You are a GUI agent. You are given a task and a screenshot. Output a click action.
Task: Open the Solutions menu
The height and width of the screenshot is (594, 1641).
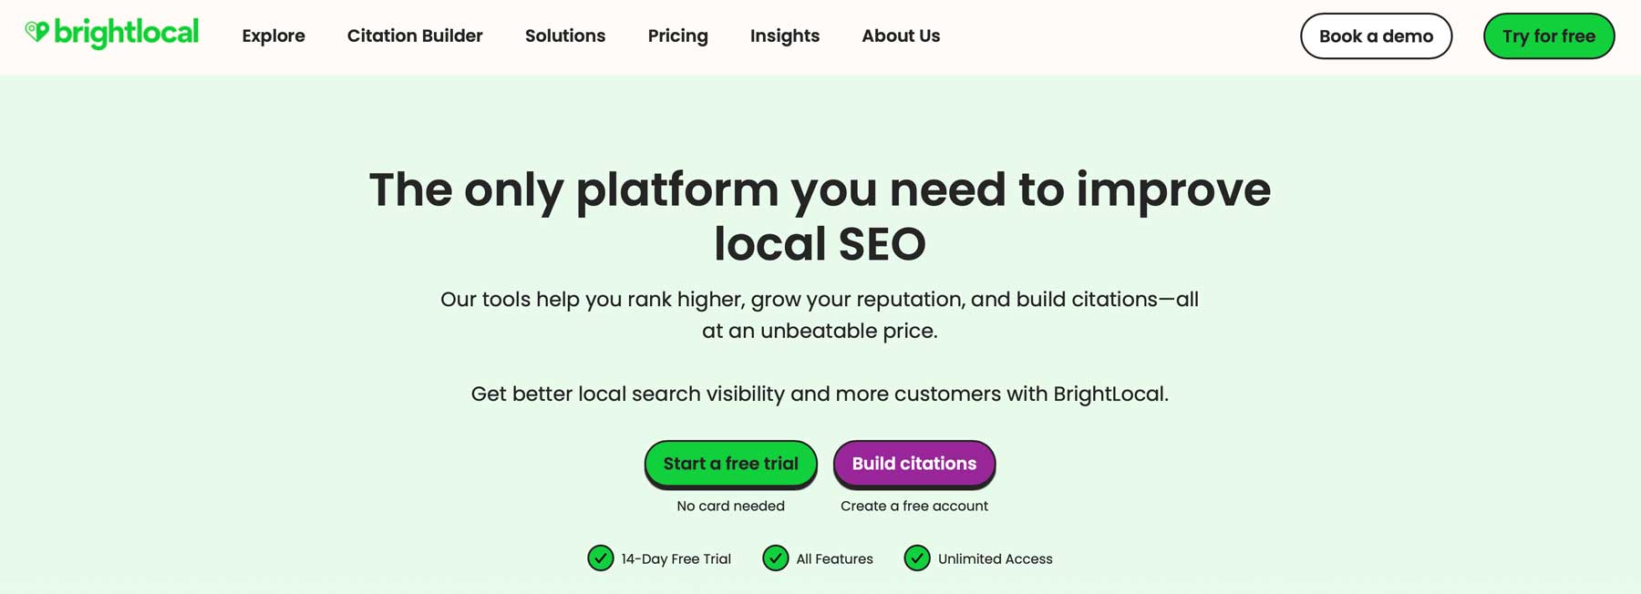(x=565, y=36)
